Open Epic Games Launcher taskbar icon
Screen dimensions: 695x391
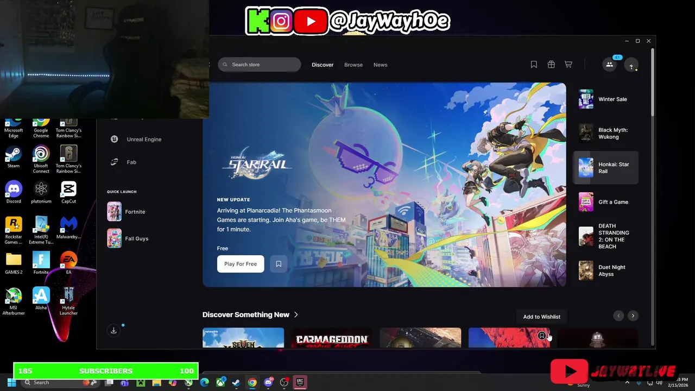point(300,382)
